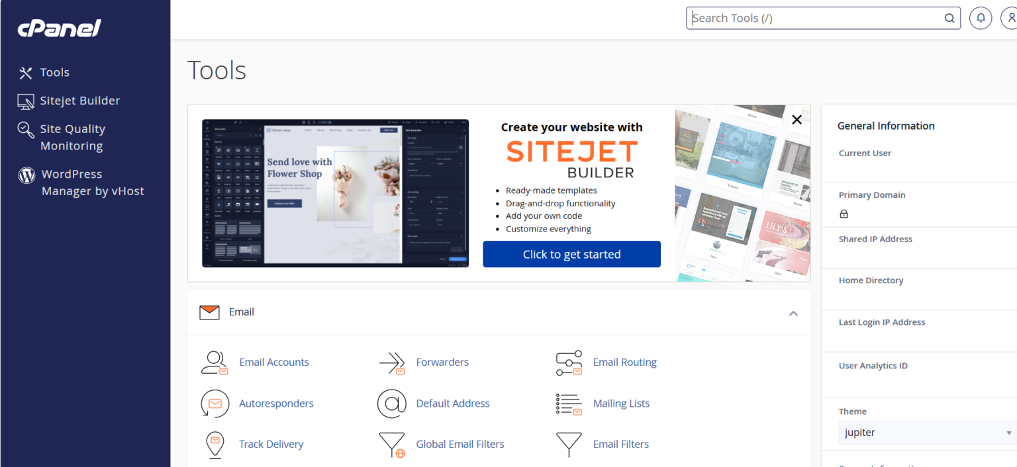This screenshot has width=1017, height=467.
Task: Open the Email Accounts icon
Action: click(x=215, y=362)
